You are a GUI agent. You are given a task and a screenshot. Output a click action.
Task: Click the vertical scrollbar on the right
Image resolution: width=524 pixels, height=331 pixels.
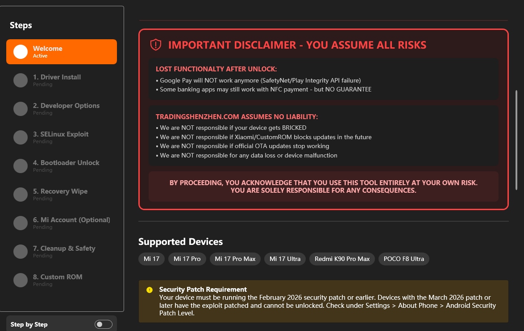tap(516, 141)
